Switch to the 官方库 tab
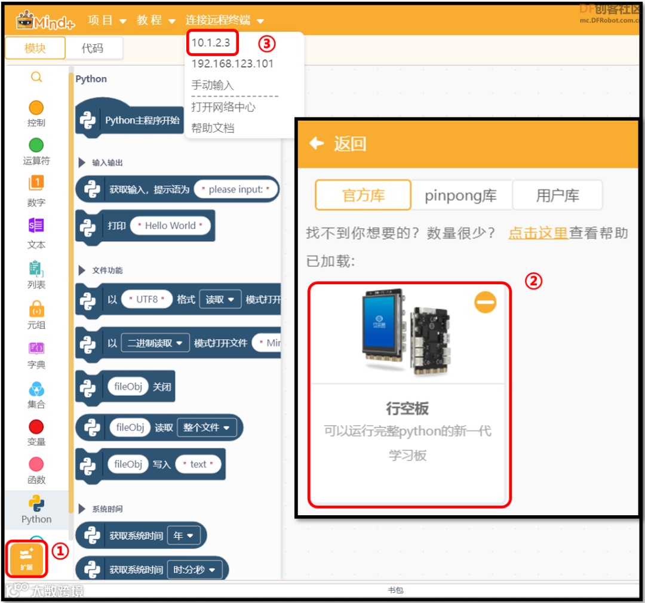This screenshot has height=603, width=645. (x=363, y=195)
